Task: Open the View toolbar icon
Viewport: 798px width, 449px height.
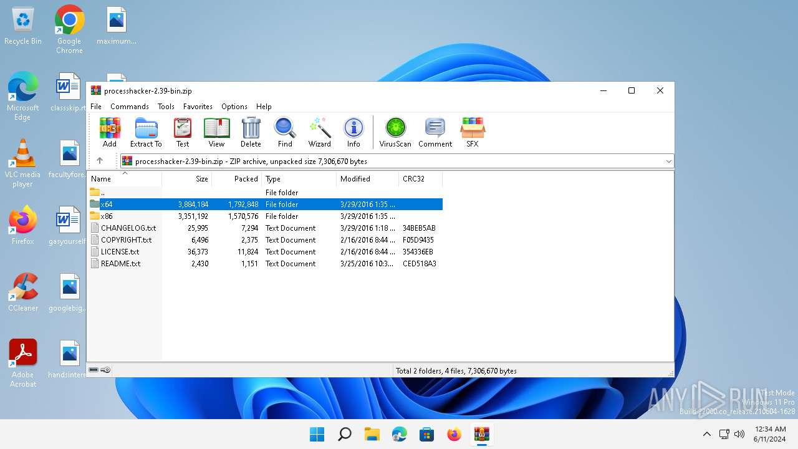Action: tap(216, 132)
